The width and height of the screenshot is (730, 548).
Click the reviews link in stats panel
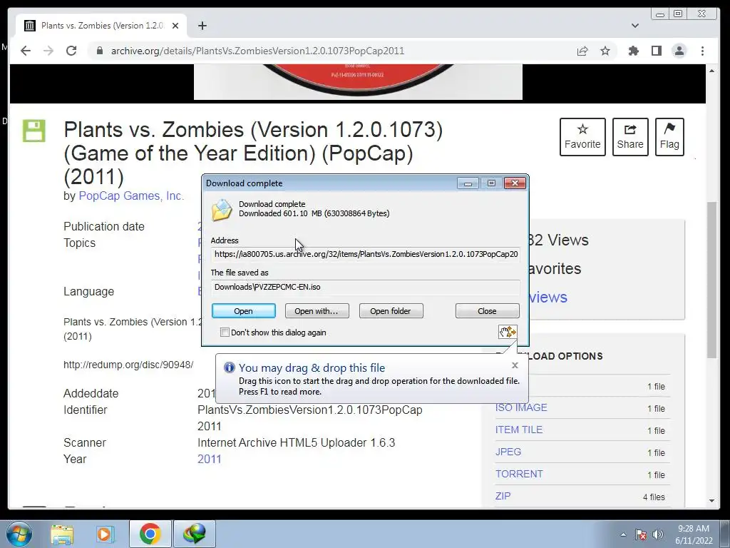(x=548, y=297)
